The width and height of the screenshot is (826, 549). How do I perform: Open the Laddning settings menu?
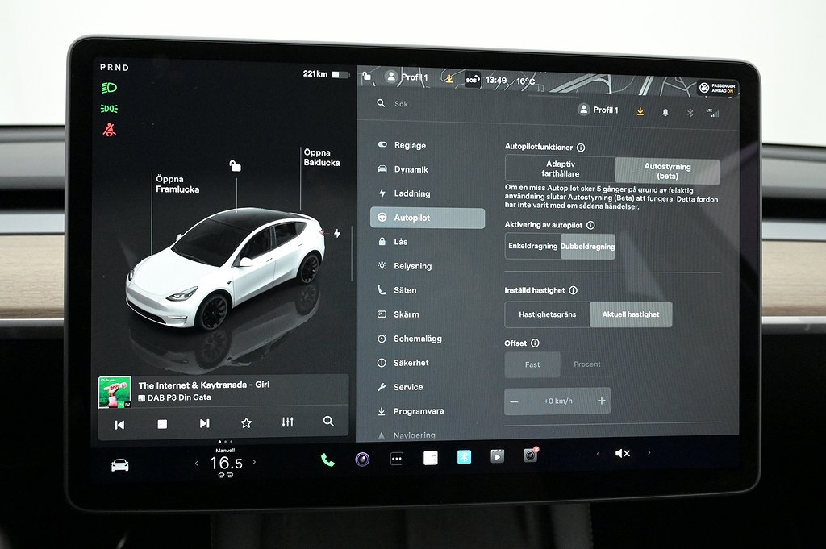[x=411, y=193]
